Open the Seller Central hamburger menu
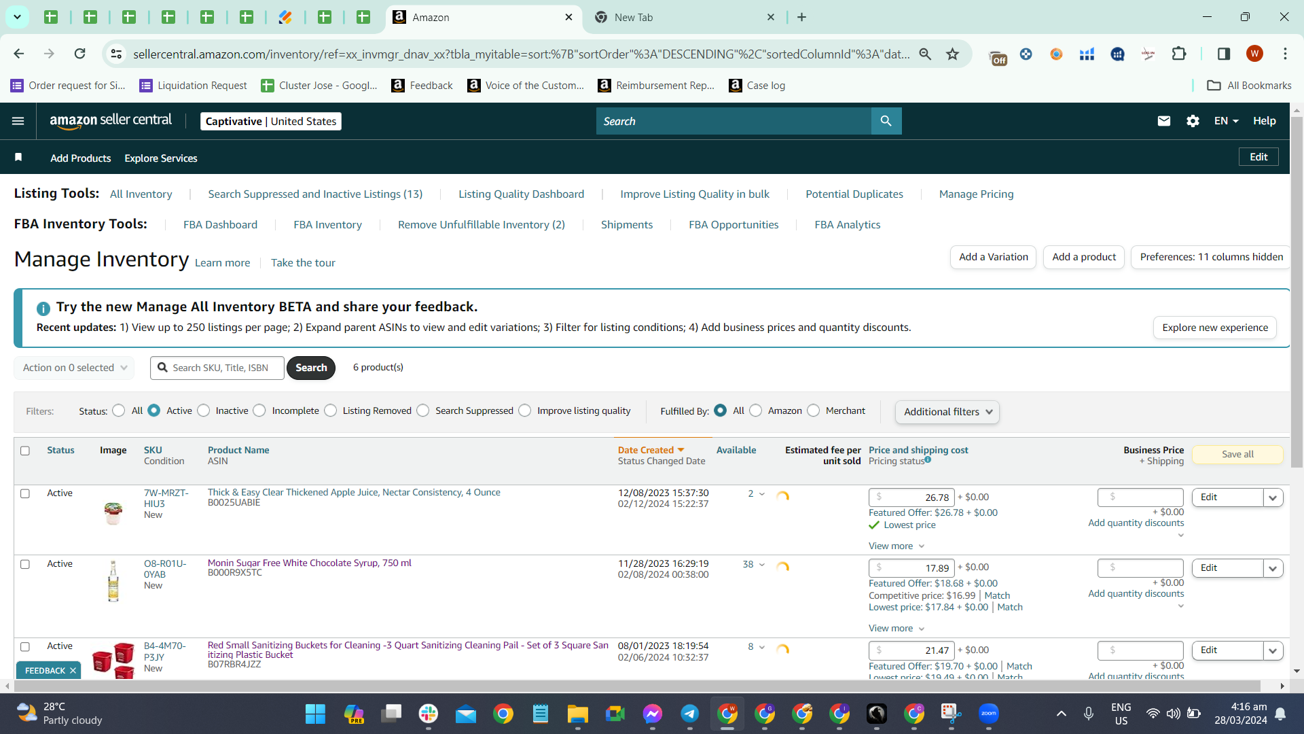Image resolution: width=1304 pixels, height=734 pixels. coord(18,121)
